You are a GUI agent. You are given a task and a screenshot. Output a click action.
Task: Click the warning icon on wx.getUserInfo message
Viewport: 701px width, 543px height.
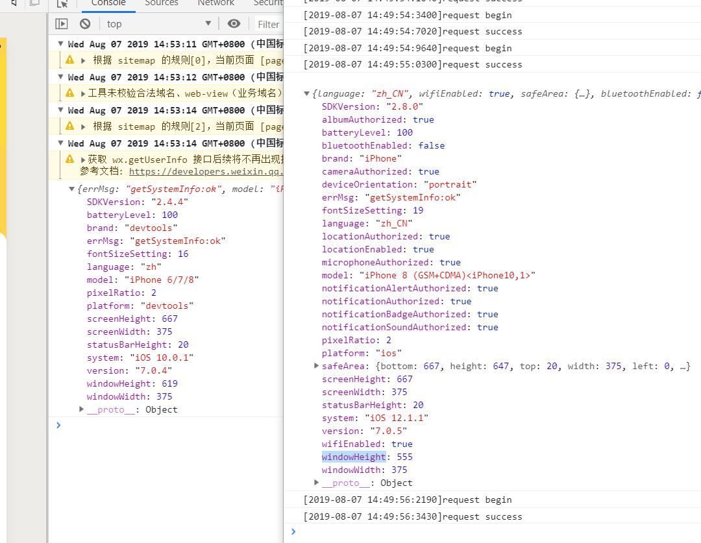(x=69, y=159)
